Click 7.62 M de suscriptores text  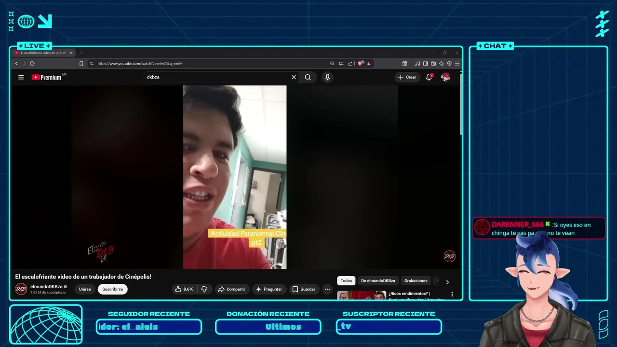coord(48,293)
